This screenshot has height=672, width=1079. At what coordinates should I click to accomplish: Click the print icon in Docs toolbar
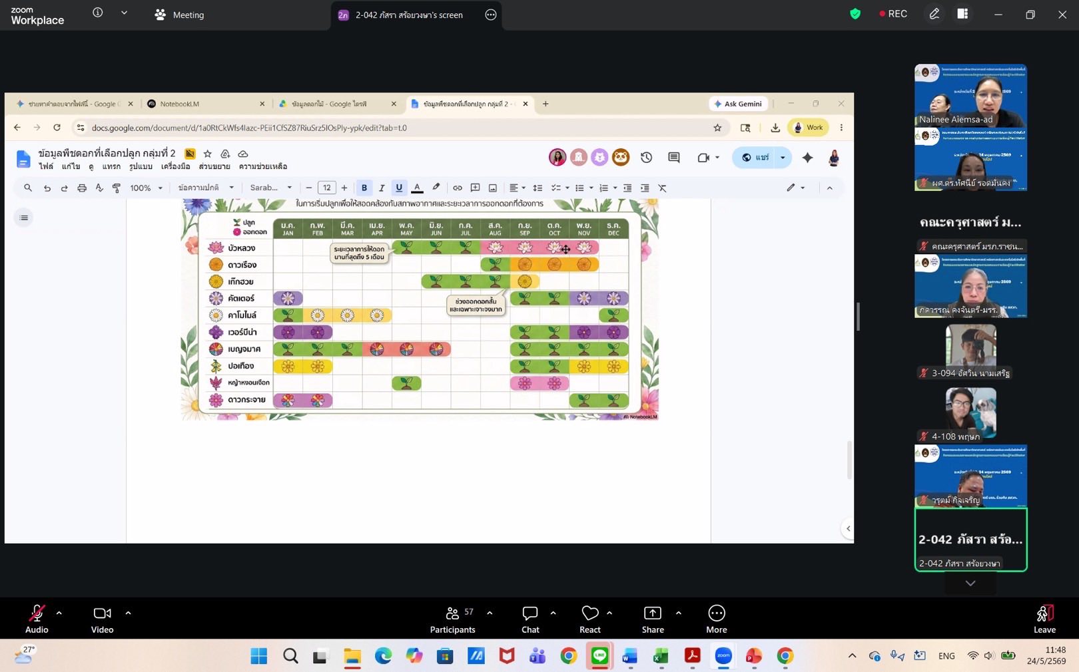[x=82, y=188]
